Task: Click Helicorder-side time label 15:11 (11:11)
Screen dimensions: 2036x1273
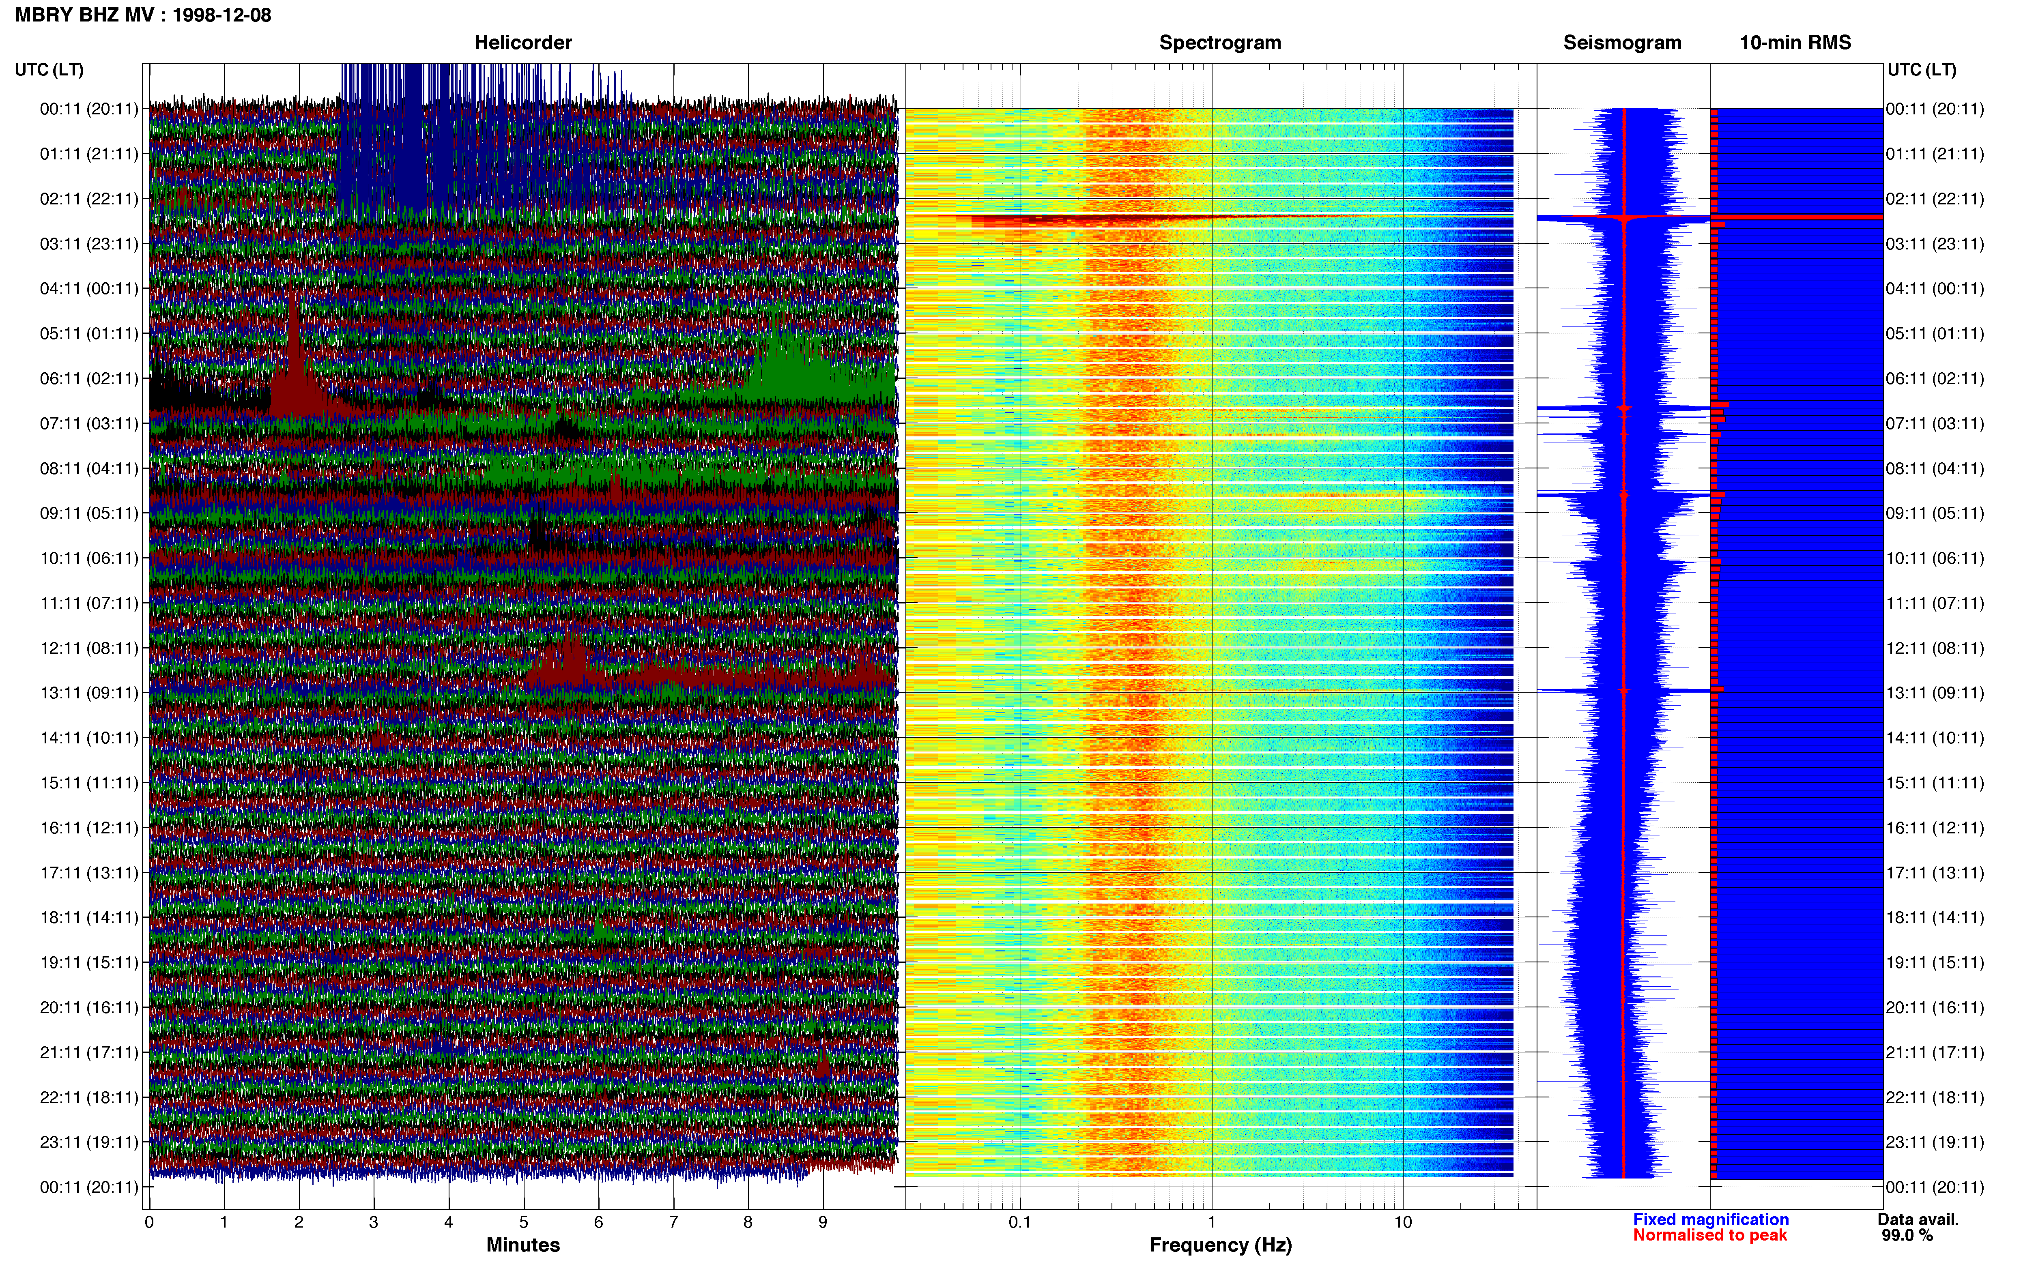Action: [x=89, y=783]
